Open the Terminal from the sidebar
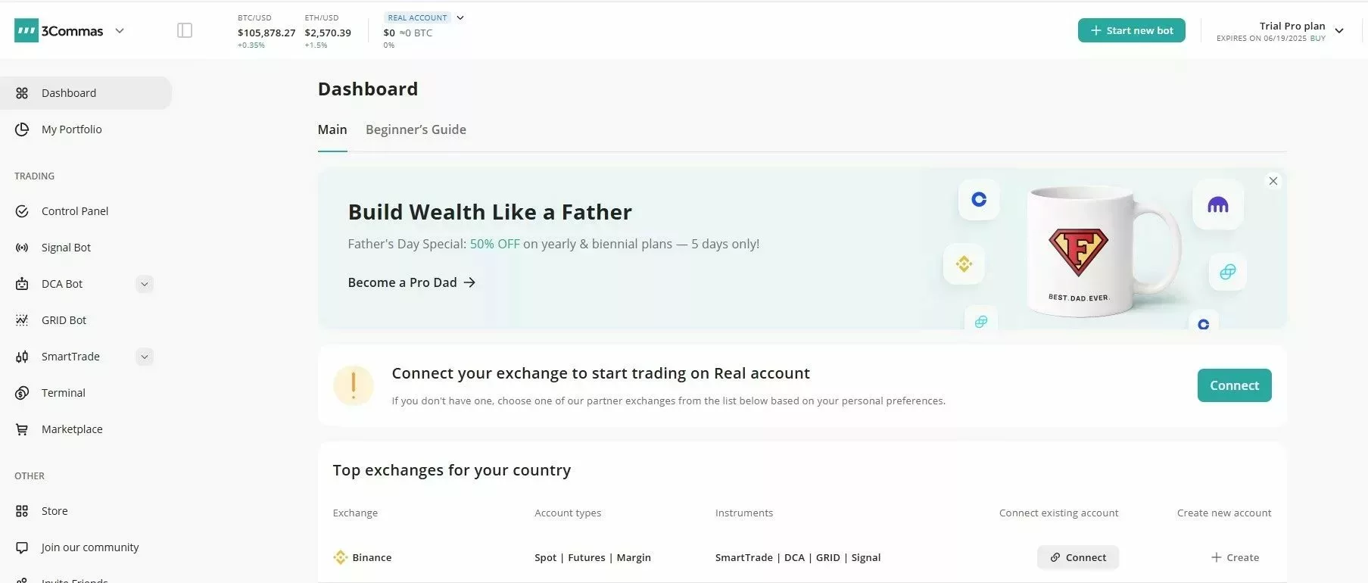 [64, 392]
